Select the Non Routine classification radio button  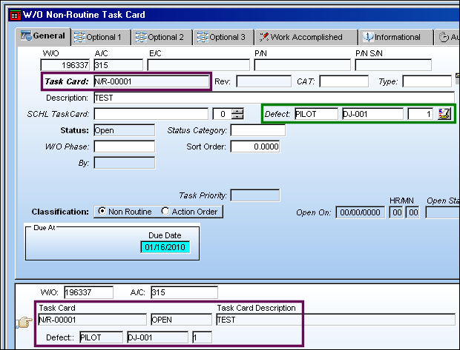pos(102,211)
